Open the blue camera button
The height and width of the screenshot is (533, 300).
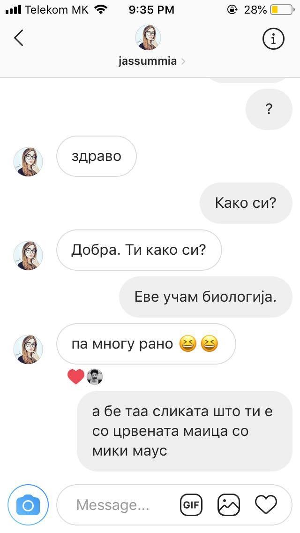click(x=28, y=505)
